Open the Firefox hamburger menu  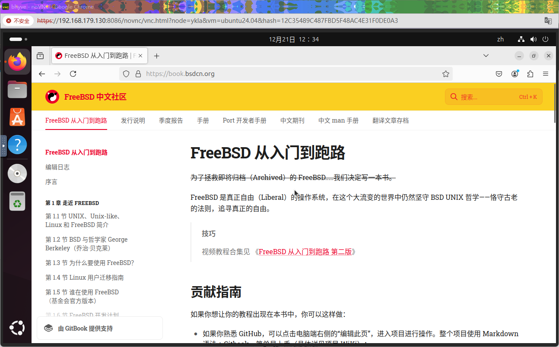546,74
